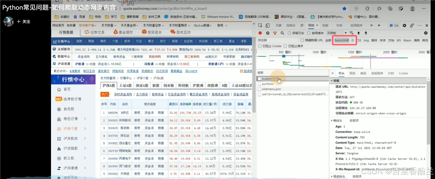
Task: Click the address bar URL
Action: (165, 8)
